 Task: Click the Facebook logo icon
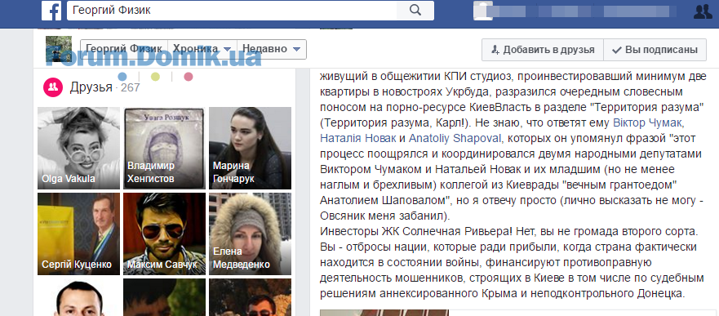pos(51,11)
